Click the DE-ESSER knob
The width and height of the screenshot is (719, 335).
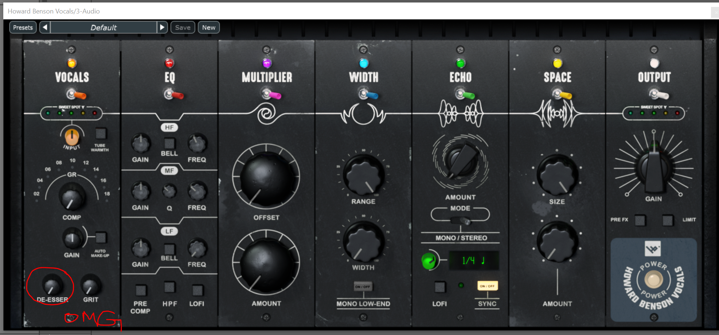point(52,285)
